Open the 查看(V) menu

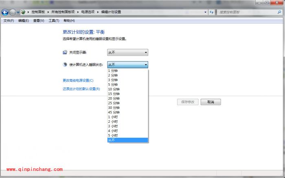click(39, 21)
